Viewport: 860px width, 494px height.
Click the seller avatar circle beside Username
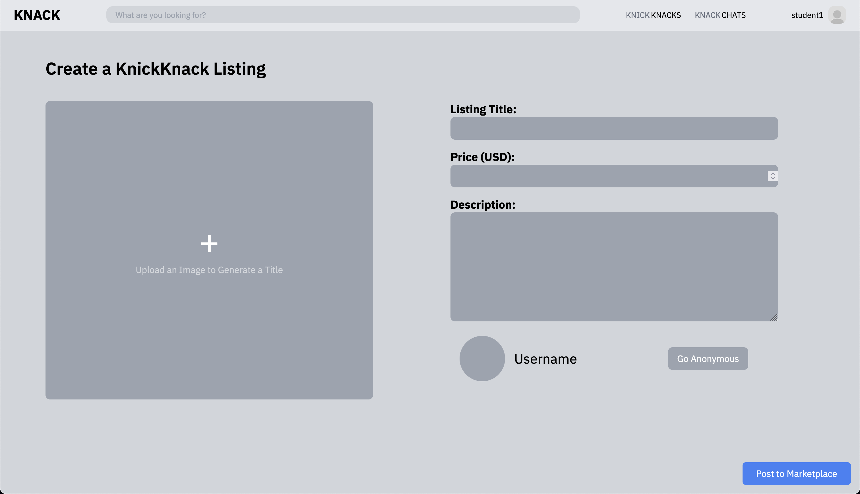pyautogui.click(x=482, y=359)
